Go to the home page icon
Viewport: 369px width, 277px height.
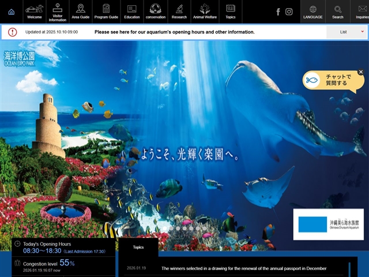(x=12, y=12)
